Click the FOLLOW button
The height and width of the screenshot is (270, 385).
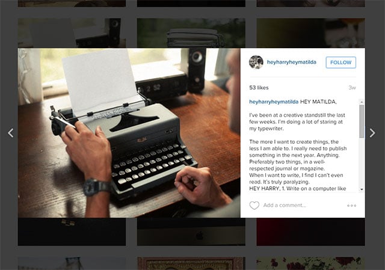point(341,63)
